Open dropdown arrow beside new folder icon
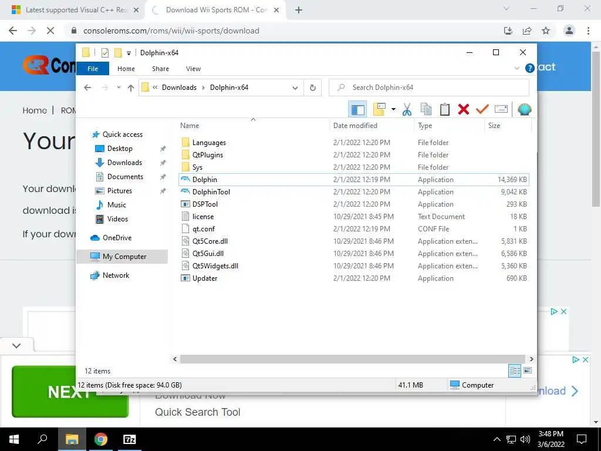 (393, 110)
